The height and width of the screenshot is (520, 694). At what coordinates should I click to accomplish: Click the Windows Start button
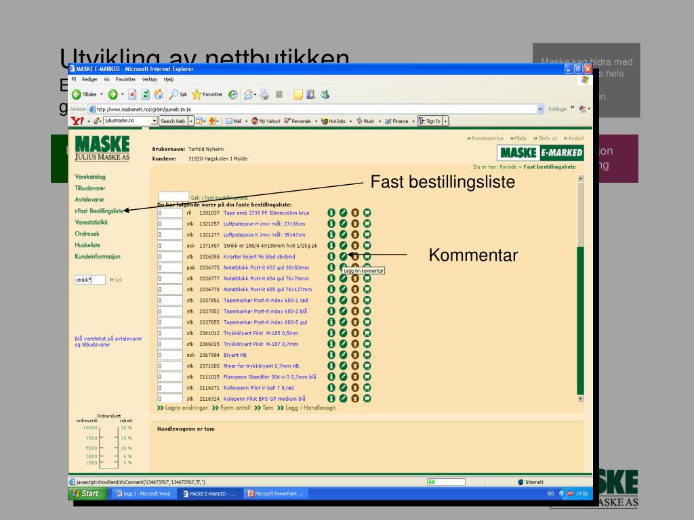coord(87,494)
